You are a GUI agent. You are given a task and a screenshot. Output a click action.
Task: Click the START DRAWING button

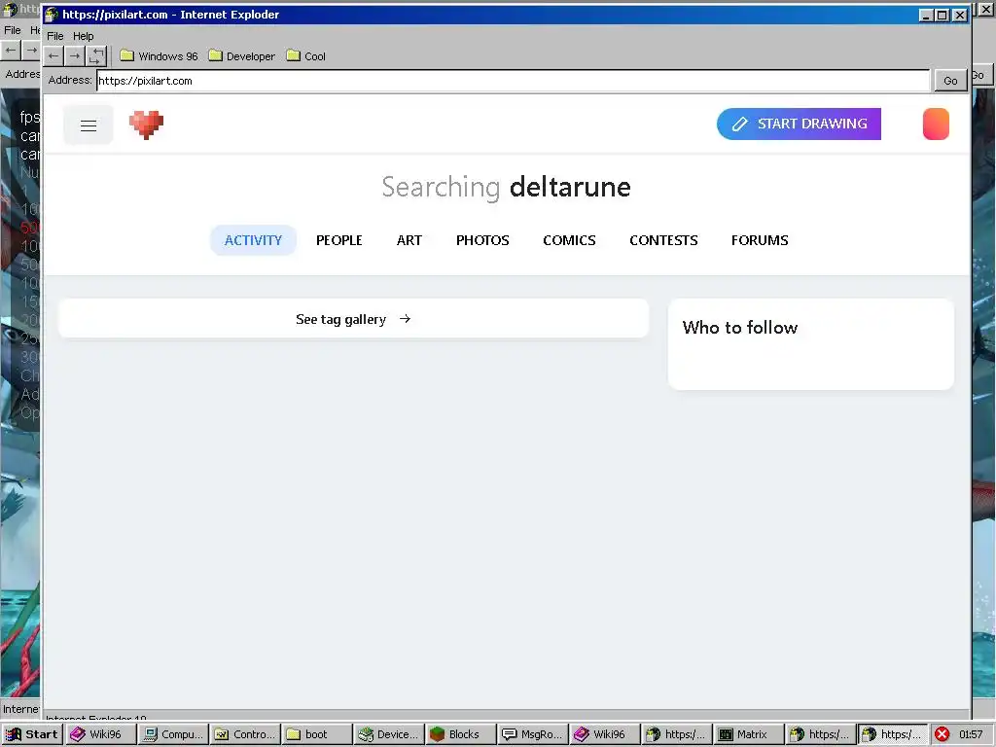799,124
